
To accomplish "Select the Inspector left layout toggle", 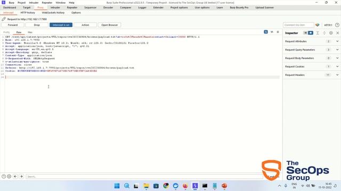I will pos(305,33).
